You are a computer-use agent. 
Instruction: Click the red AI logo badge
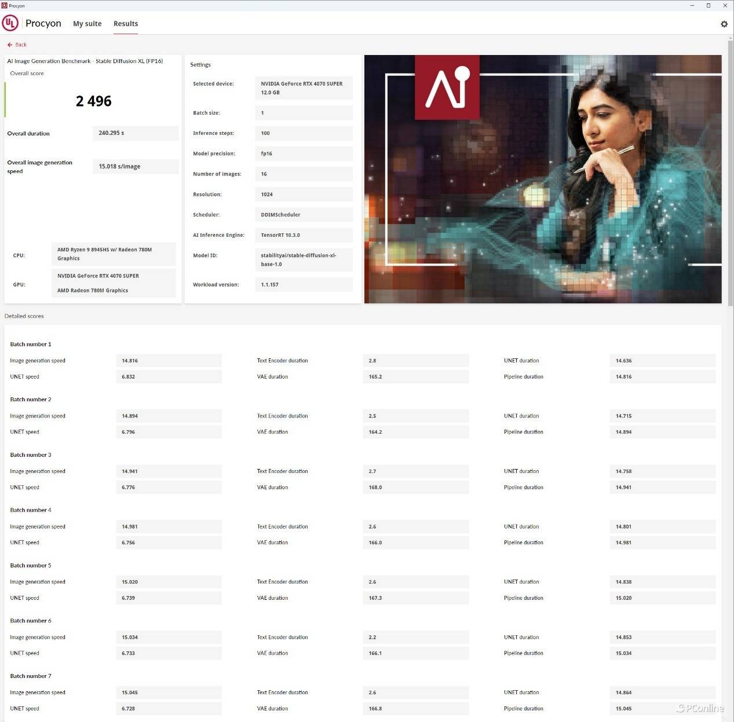click(447, 87)
